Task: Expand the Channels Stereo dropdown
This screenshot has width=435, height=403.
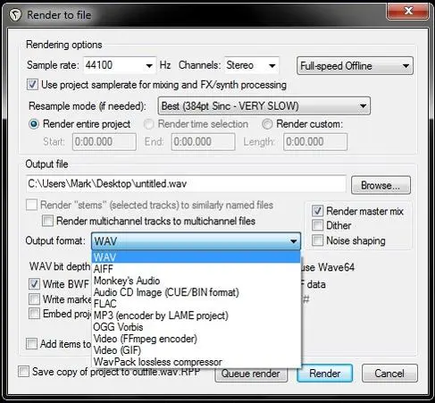Action: click(x=252, y=65)
